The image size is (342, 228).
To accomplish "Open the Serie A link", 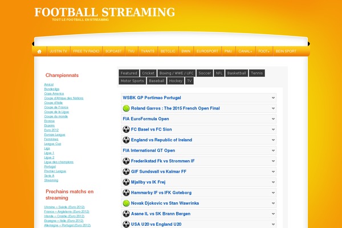I will (x=49, y=176).
